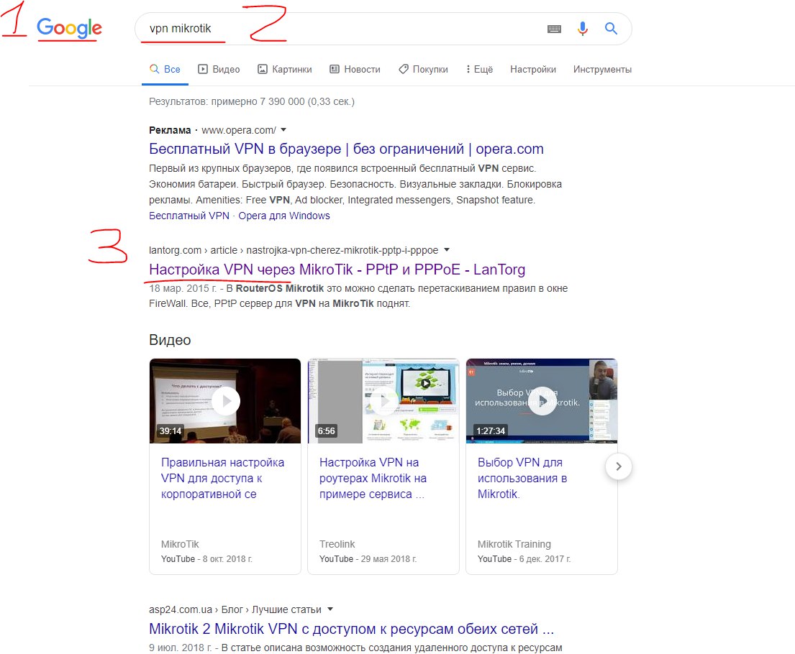Select the Все tab

tap(165, 70)
